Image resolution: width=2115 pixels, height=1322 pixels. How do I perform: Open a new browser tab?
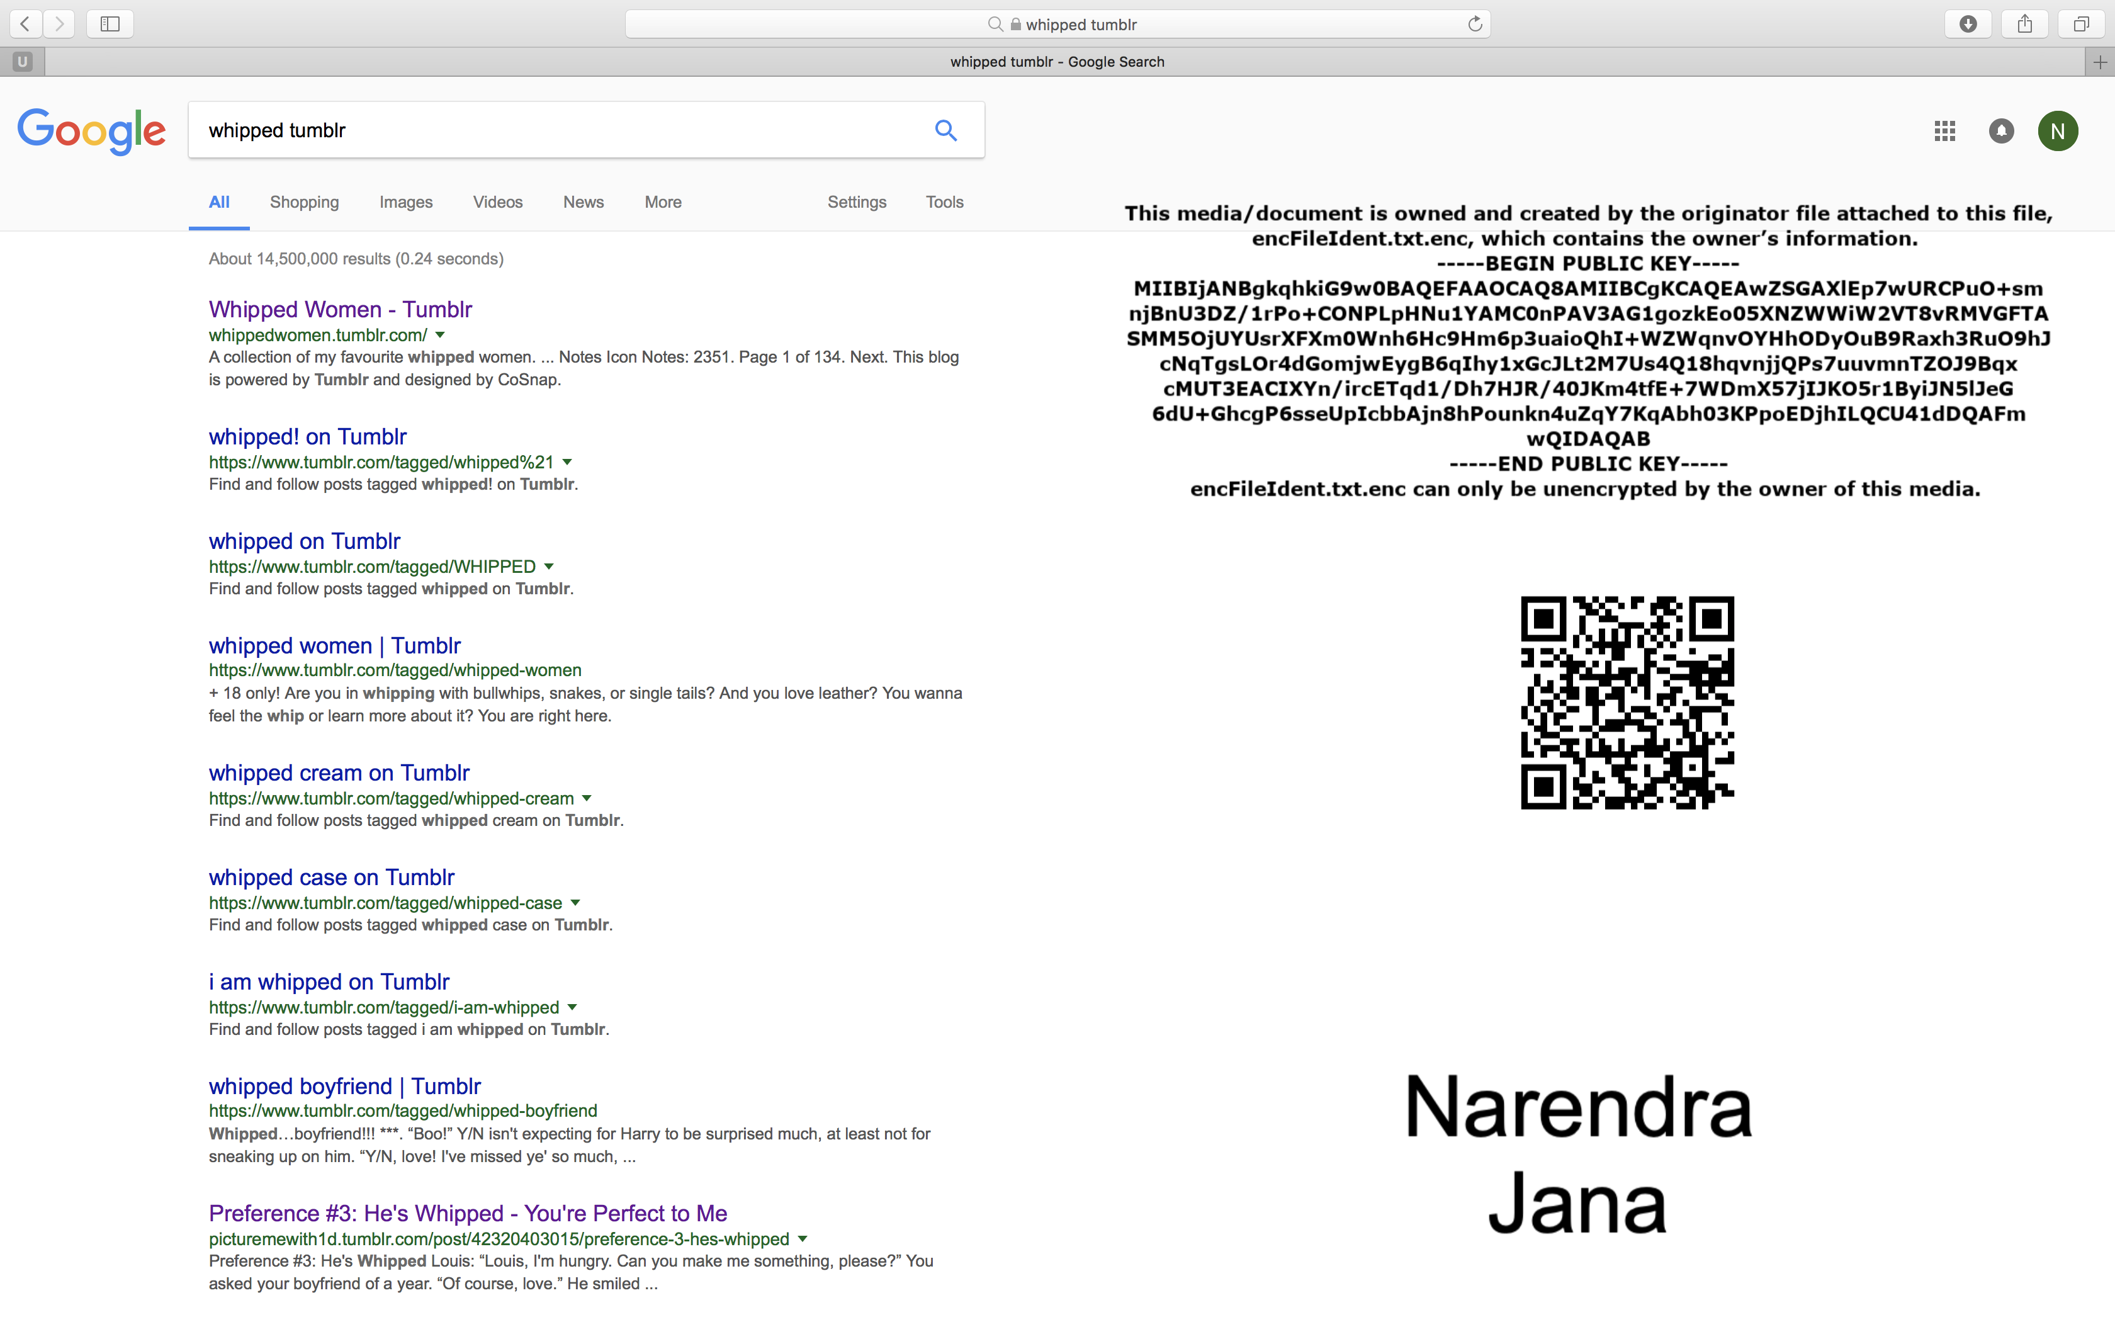point(2101,61)
